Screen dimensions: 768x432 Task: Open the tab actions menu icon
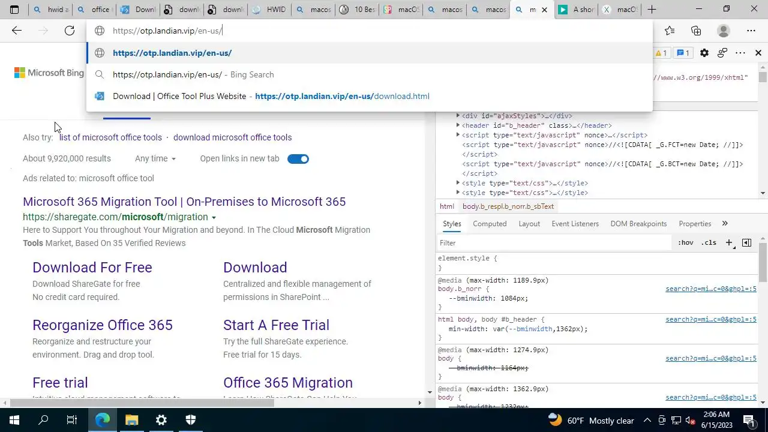(14, 10)
